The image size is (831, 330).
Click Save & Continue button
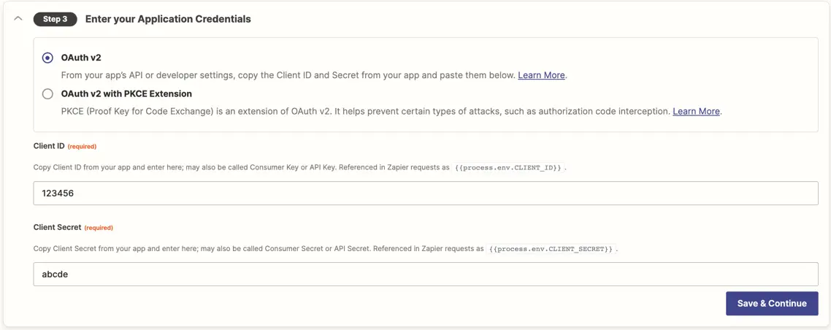pos(772,304)
